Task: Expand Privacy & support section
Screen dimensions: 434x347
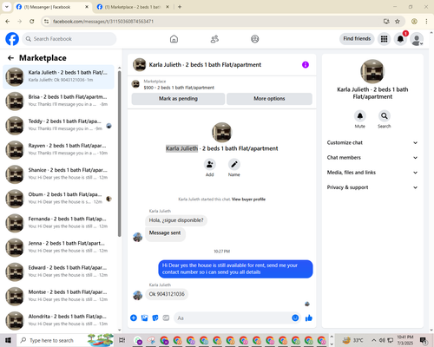Action: 372,187
